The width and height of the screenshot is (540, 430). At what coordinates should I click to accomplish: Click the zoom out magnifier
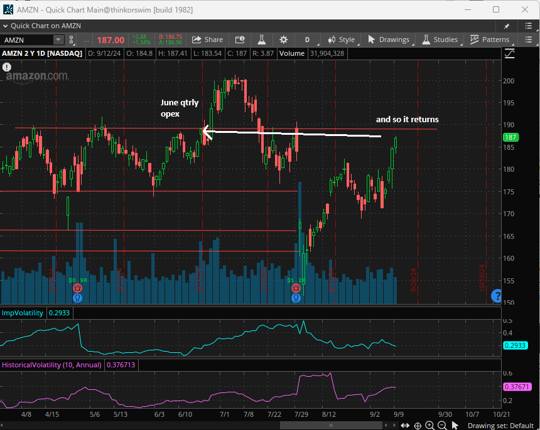pyautogui.click(x=442, y=426)
